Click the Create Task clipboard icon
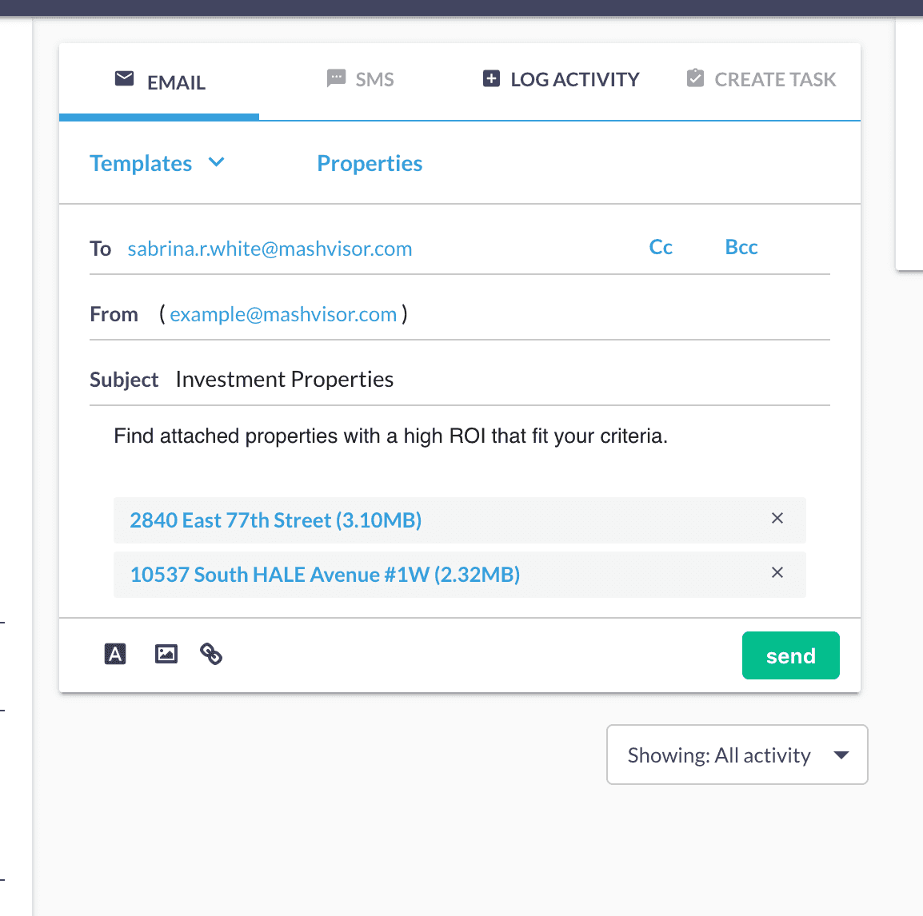Image resolution: width=923 pixels, height=916 pixels. click(695, 79)
